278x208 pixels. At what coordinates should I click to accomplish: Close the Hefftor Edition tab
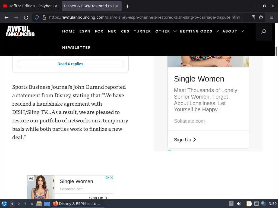pos(56,6)
